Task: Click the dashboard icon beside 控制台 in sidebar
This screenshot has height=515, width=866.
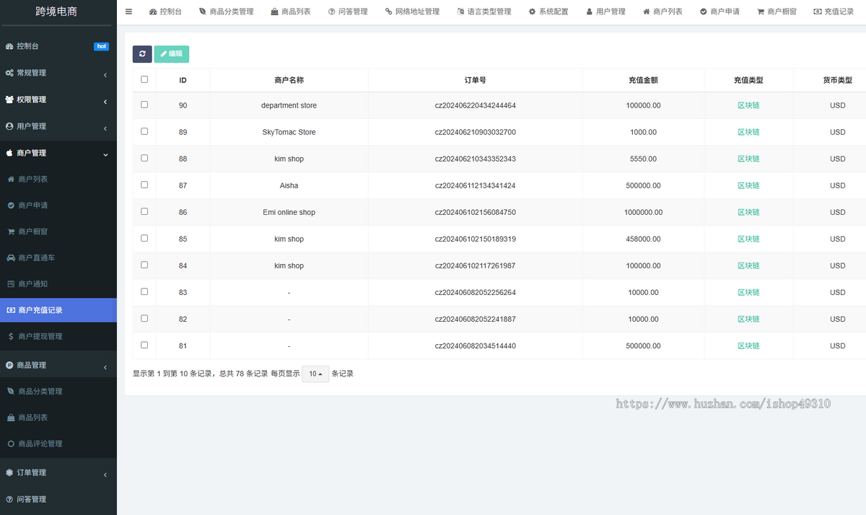Action: tap(9, 46)
